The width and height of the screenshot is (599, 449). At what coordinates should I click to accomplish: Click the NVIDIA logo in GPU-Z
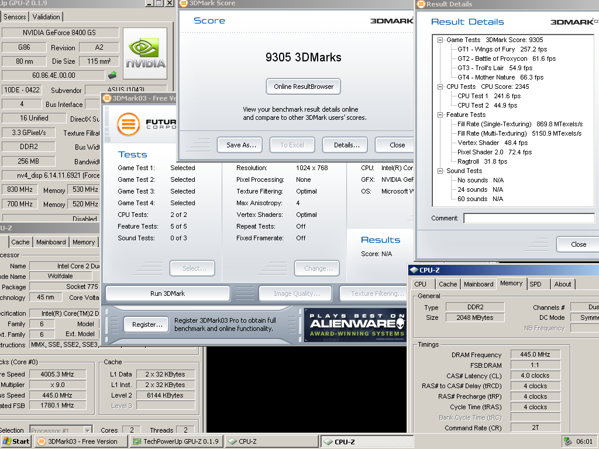point(145,53)
